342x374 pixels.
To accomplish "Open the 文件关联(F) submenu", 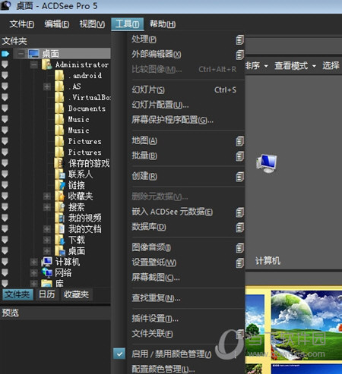I will pos(185,334).
